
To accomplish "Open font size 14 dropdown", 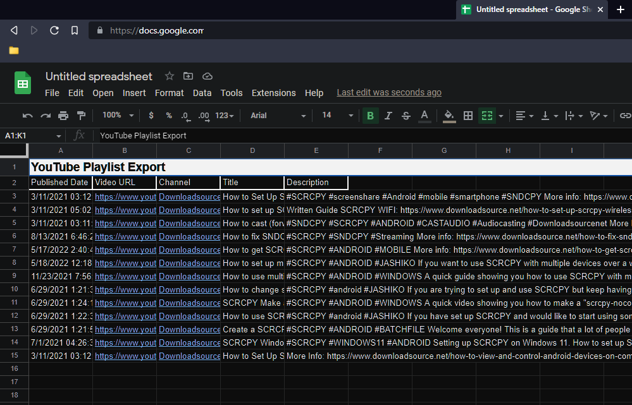I will [338, 116].
